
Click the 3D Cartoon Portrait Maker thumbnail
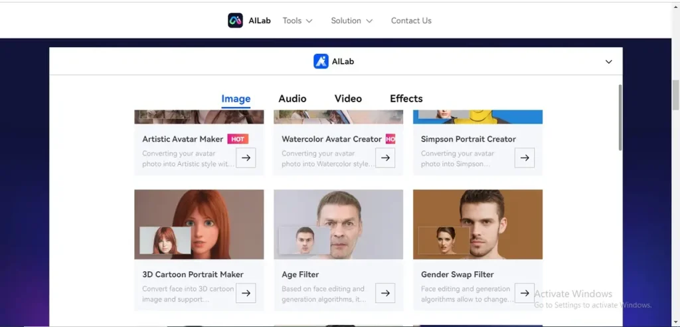(x=199, y=224)
